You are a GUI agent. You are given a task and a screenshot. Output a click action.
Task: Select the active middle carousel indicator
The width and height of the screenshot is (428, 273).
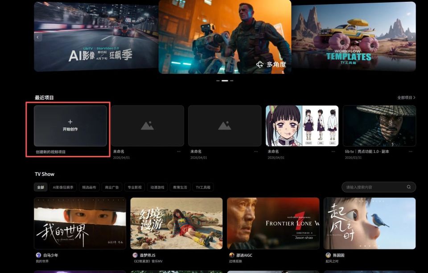click(x=225, y=81)
